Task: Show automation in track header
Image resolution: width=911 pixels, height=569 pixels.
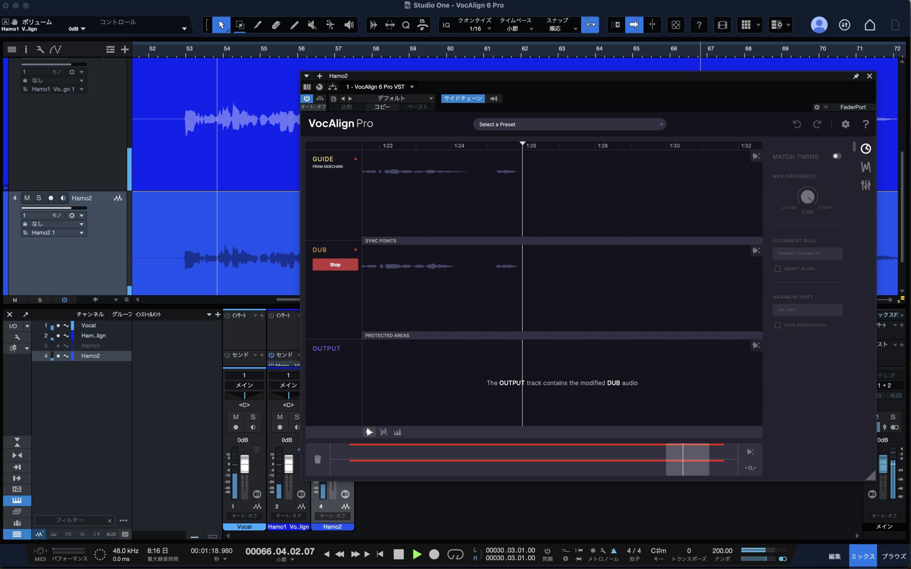Action: pos(55,49)
